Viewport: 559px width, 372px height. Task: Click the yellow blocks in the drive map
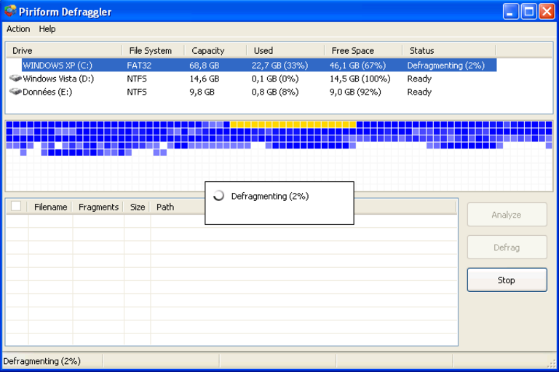[x=293, y=124]
